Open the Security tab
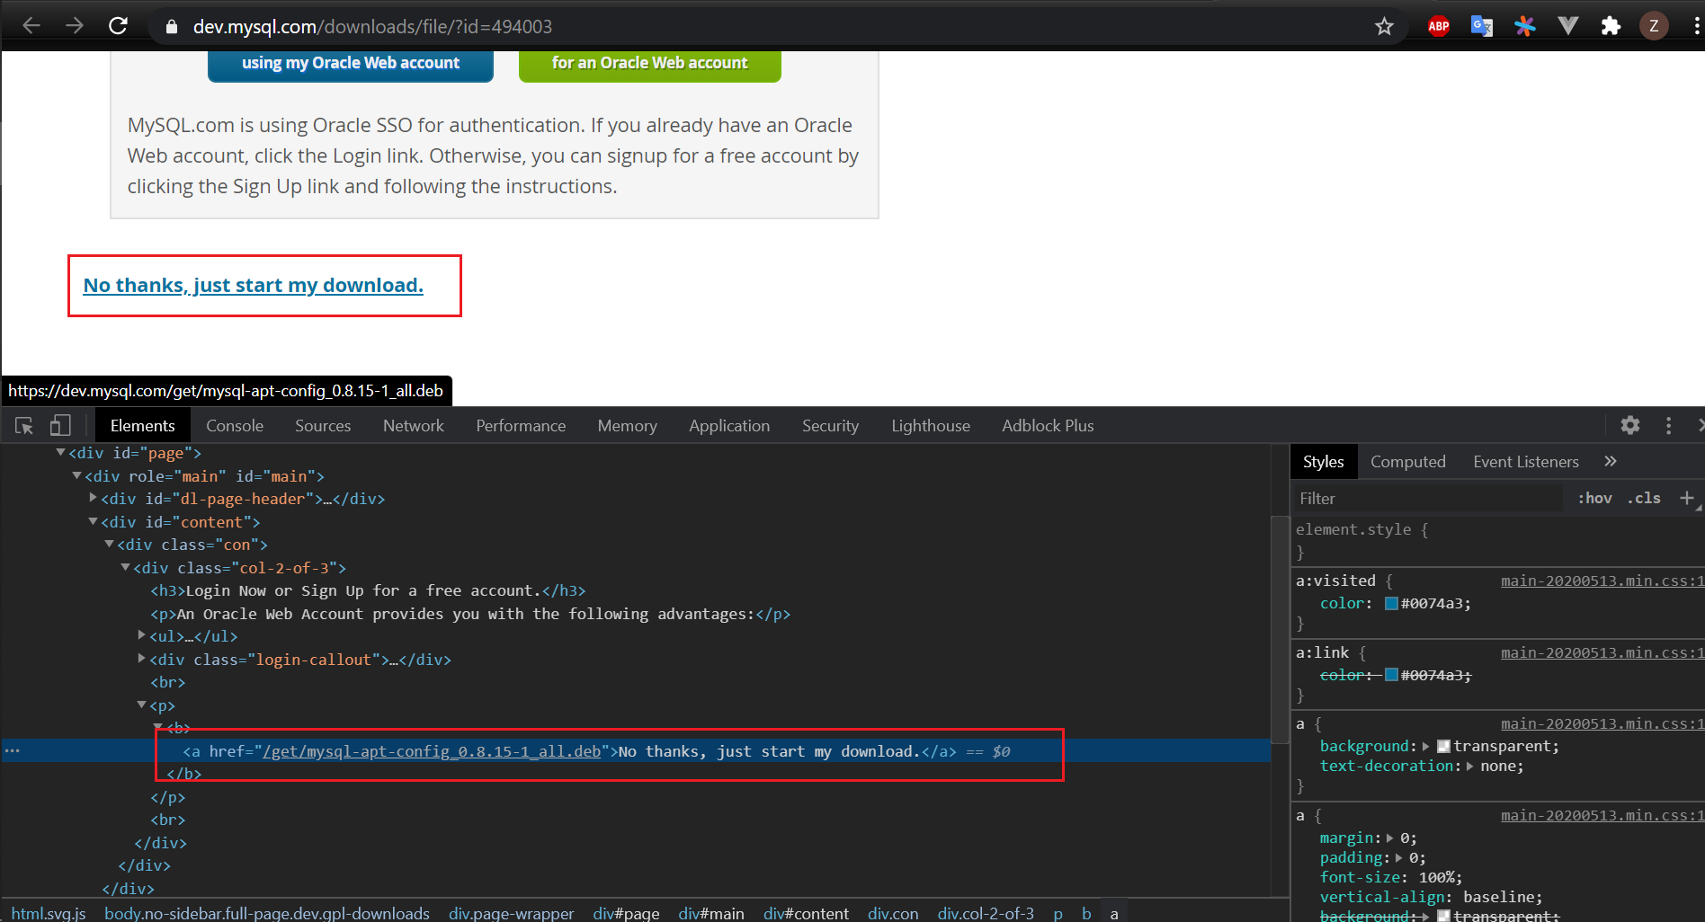Image resolution: width=1705 pixels, height=922 pixels. click(x=830, y=425)
